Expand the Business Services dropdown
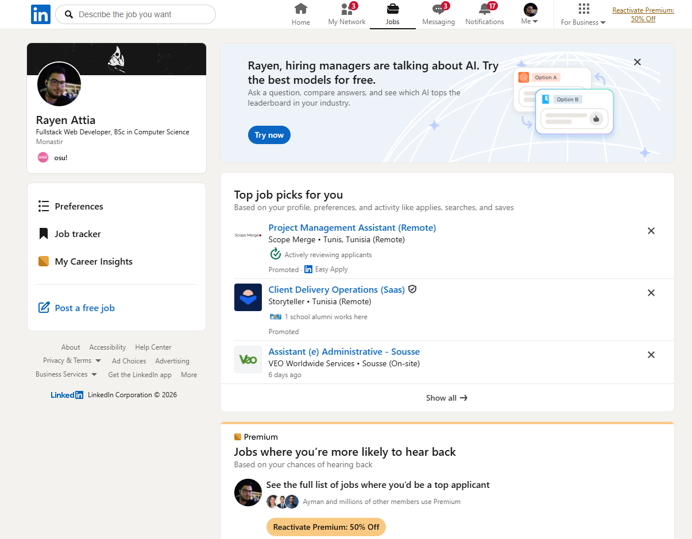 point(66,374)
